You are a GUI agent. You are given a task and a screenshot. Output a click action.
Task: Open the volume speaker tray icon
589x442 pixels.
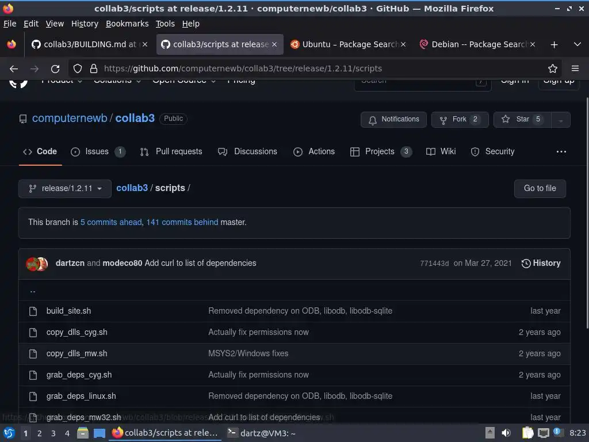[x=506, y=433]
